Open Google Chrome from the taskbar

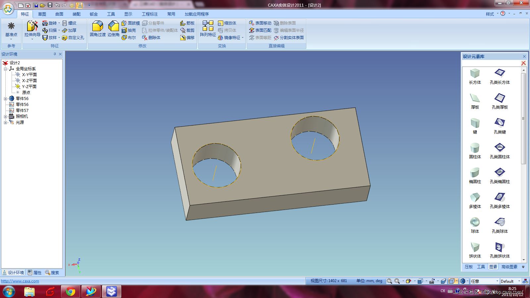pos(70,291)
